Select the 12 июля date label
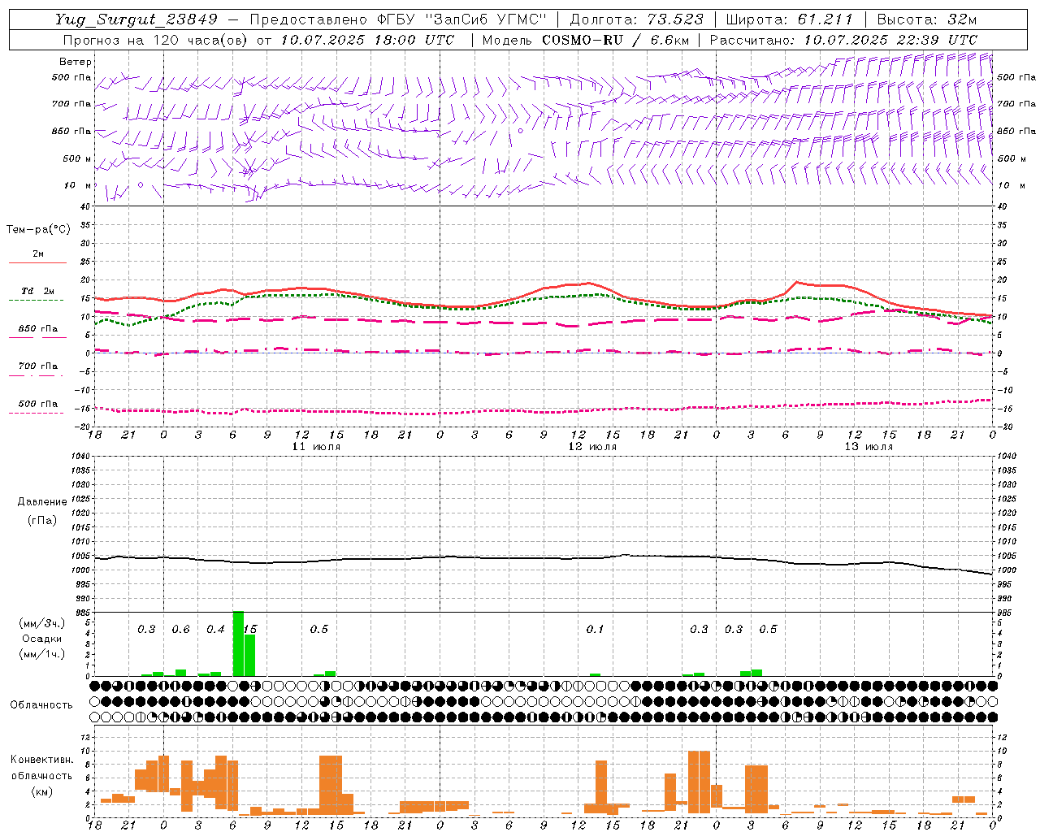 coord(592,447)
